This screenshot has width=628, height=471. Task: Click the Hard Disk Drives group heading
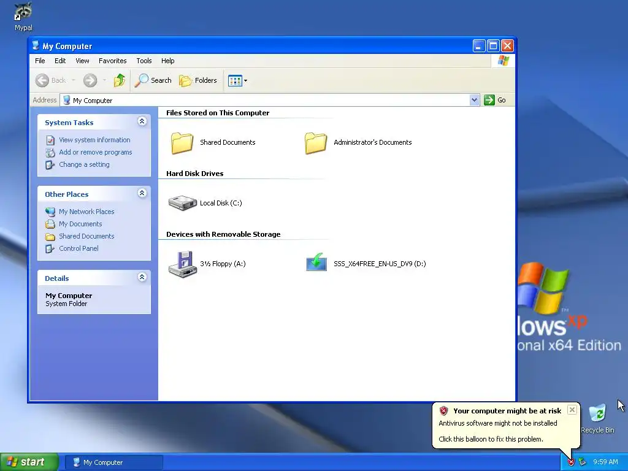pyautogui.click(x=194, y=174)
